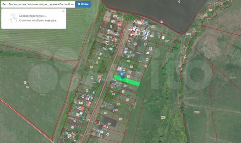Close the server overloaded notification popup
The image size is (241, 143).
pos(63,12)
